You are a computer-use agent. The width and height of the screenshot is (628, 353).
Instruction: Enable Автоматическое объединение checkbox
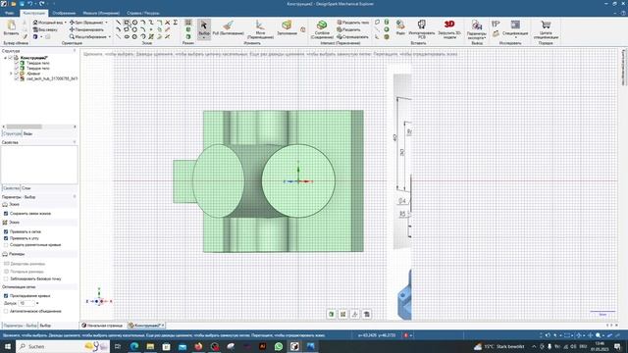click(x=6, y=311)
